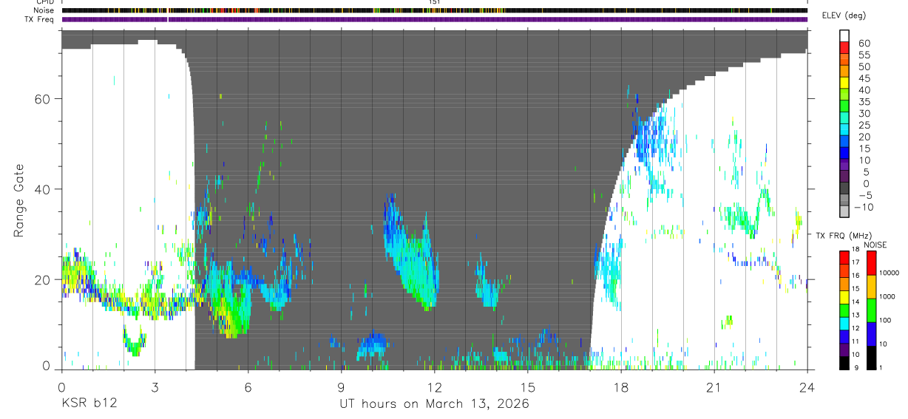Click the '1000' value in the NOISE legend

coord(887,296)
